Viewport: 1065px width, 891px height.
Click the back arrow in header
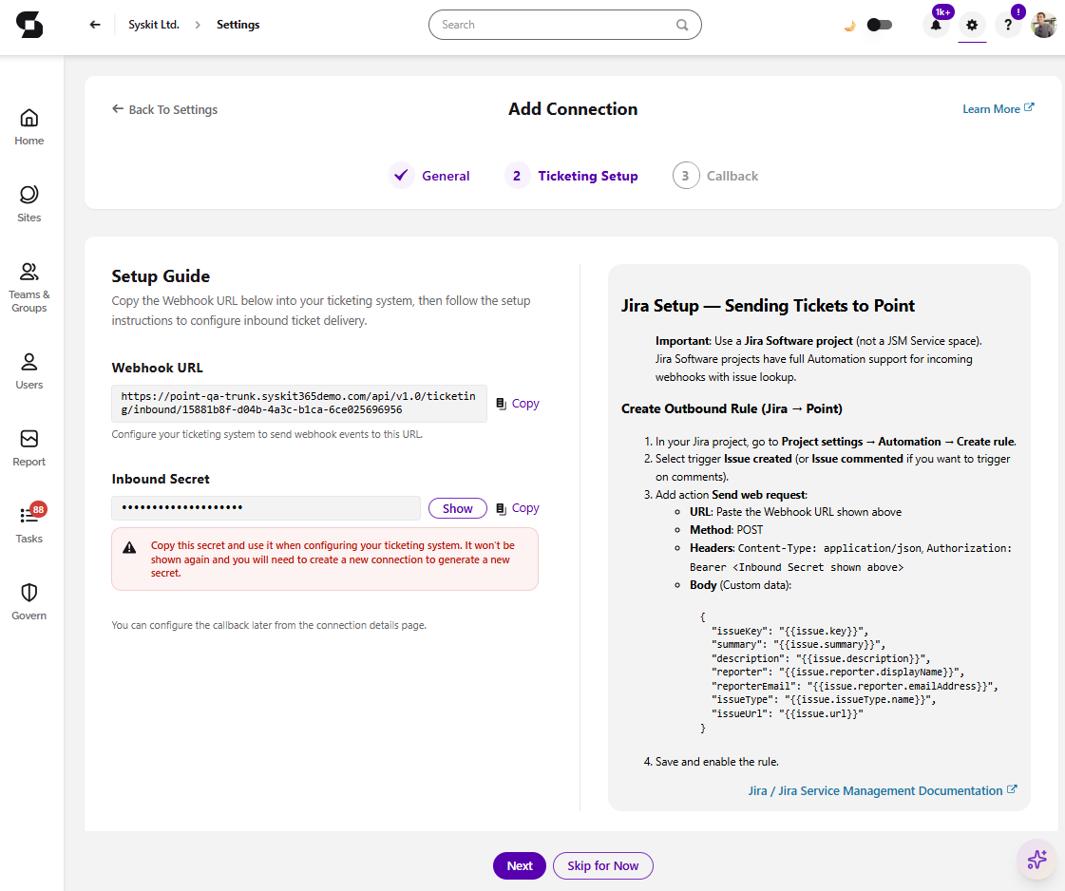pos(95,25)
